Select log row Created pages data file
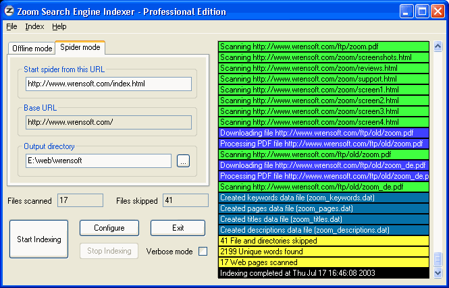This screenshot has width=449, height=288. click(x=323, y=208)
